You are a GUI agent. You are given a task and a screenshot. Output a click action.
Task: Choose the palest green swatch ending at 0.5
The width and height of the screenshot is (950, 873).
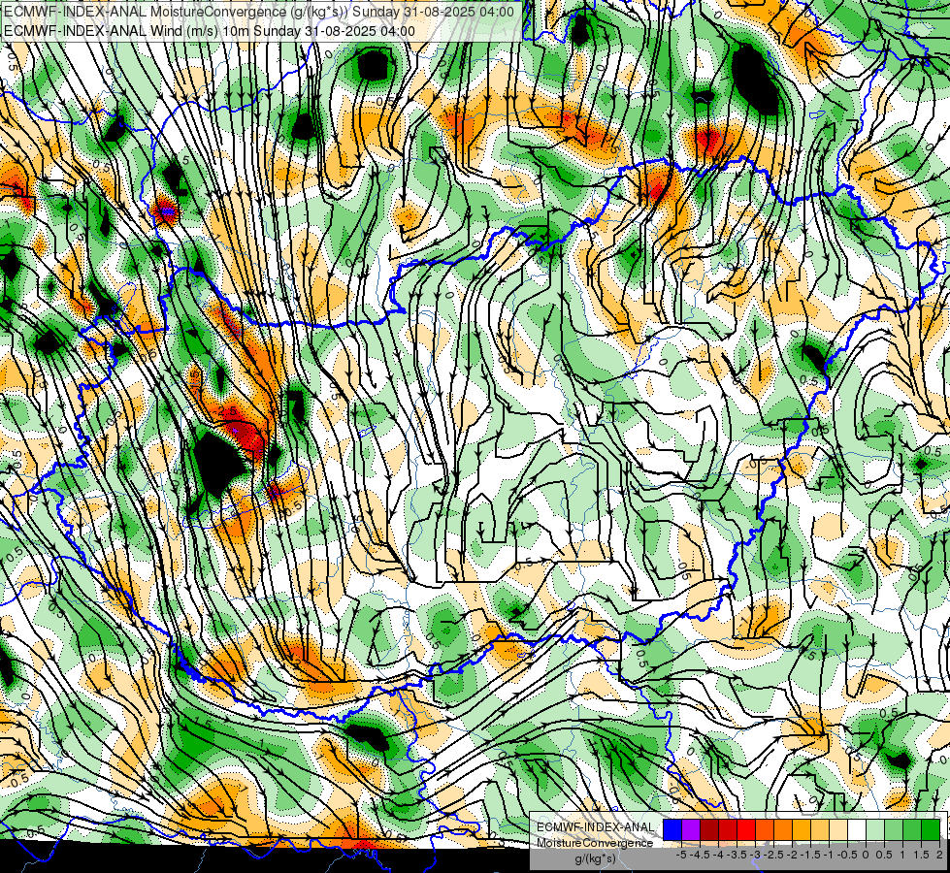tap(875, 829)
